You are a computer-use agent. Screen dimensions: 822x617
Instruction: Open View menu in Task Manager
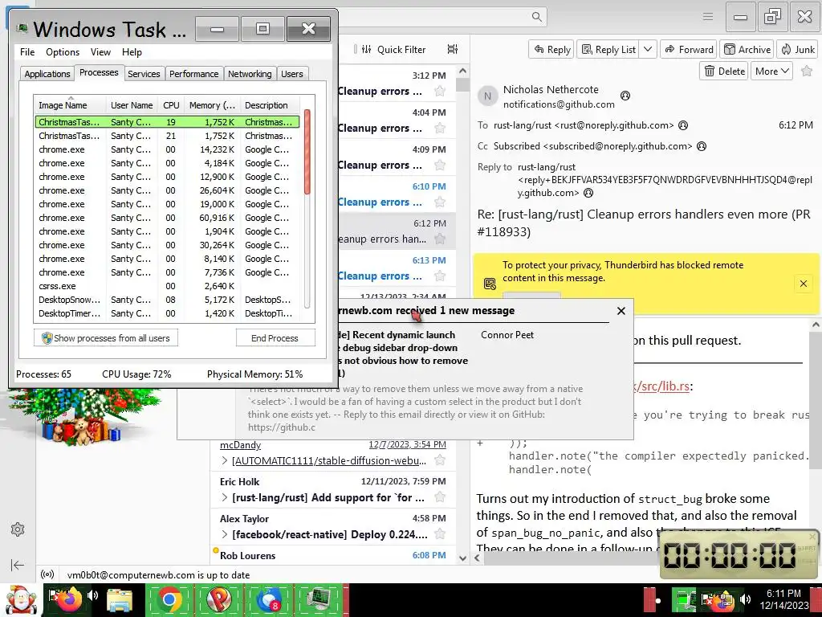pos(100,52)
